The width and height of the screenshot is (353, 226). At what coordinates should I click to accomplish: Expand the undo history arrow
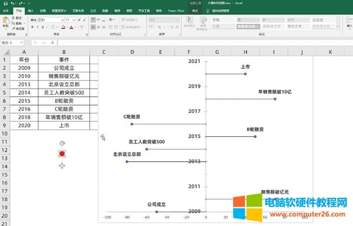(16, 4)
